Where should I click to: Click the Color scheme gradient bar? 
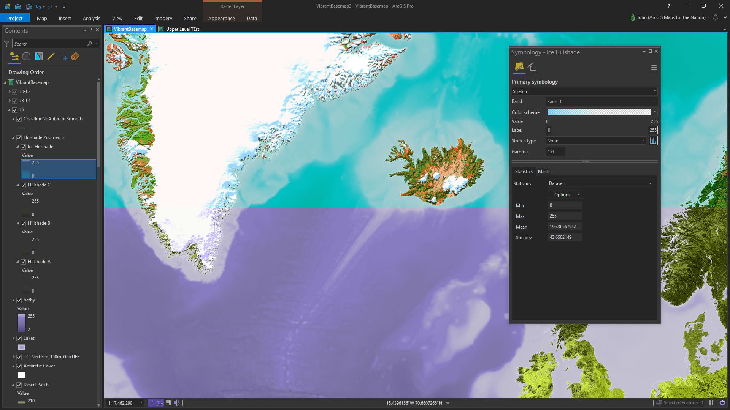(x=599, y=112)
